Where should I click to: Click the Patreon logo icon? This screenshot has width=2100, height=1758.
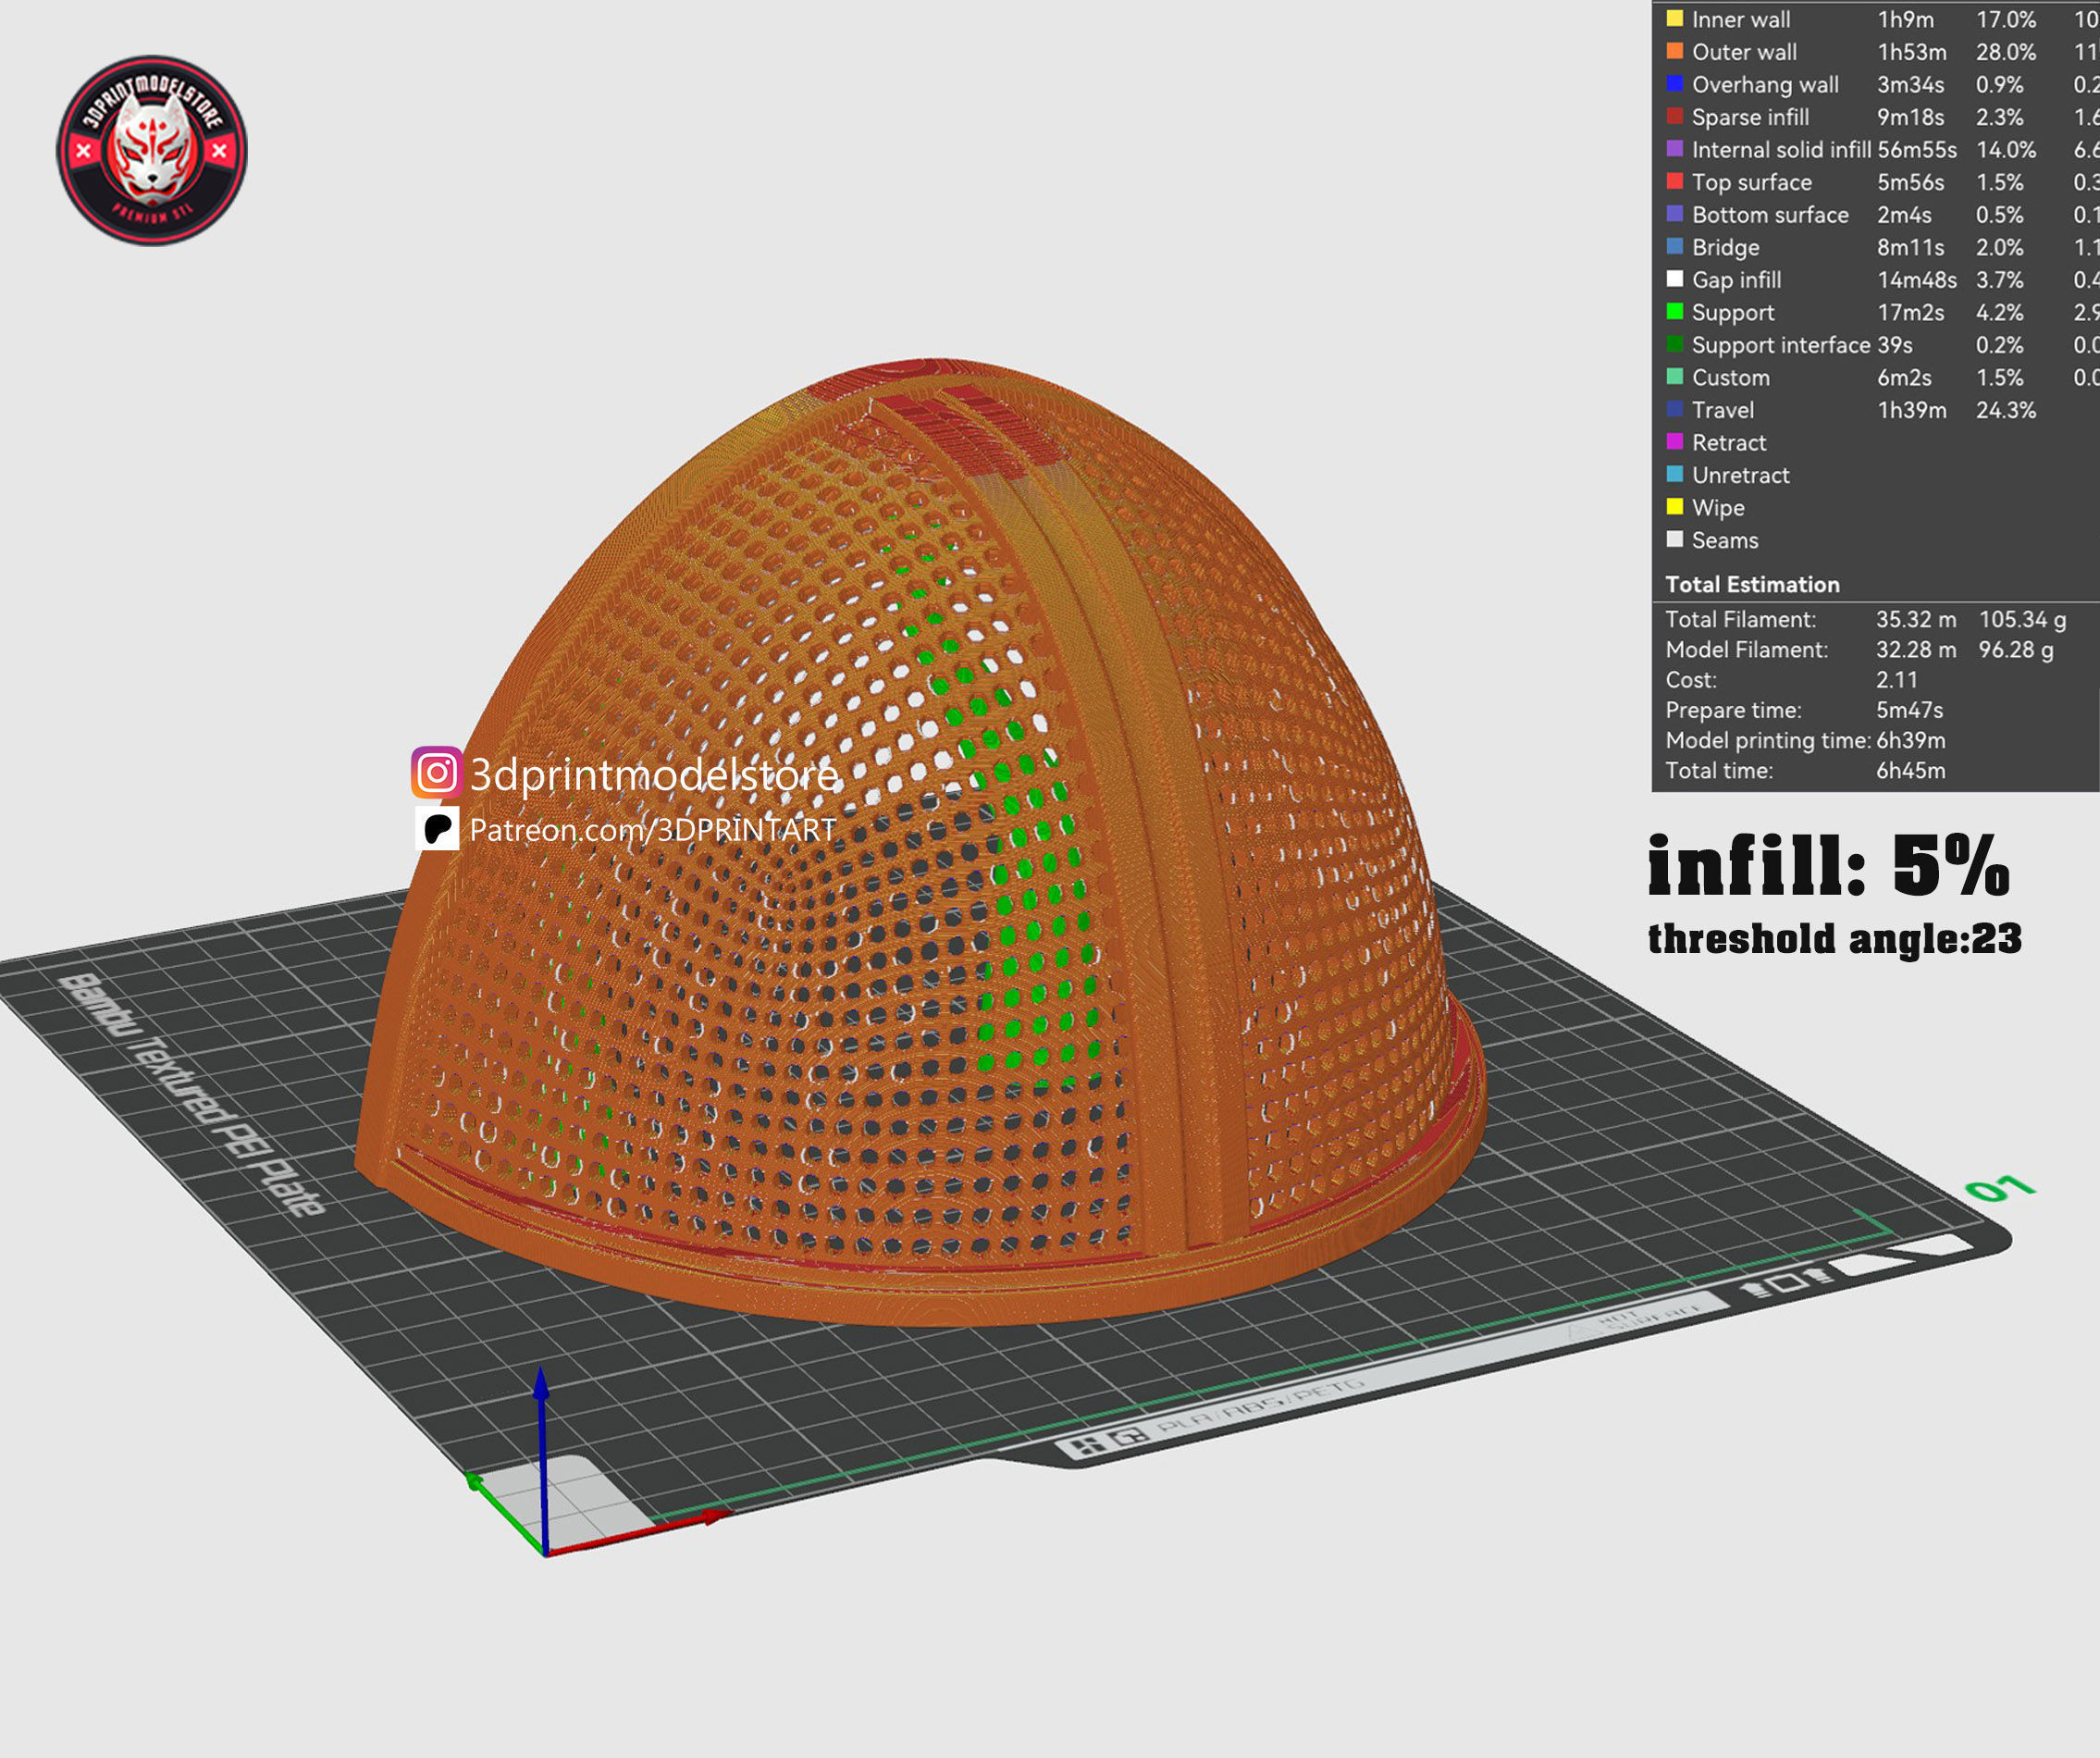437,828
